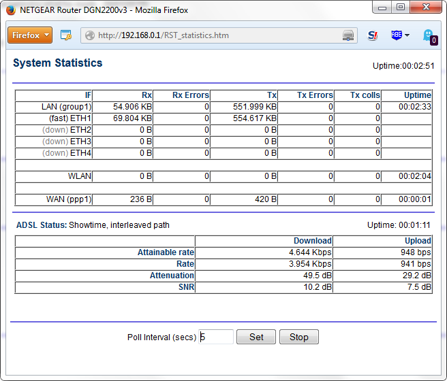
Task: Click the Poll Interval input field
Action: pos(216,337)
